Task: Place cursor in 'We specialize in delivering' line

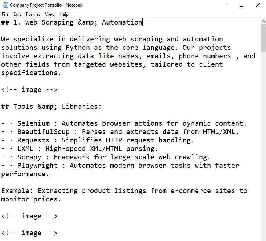Action: point(112,39)
